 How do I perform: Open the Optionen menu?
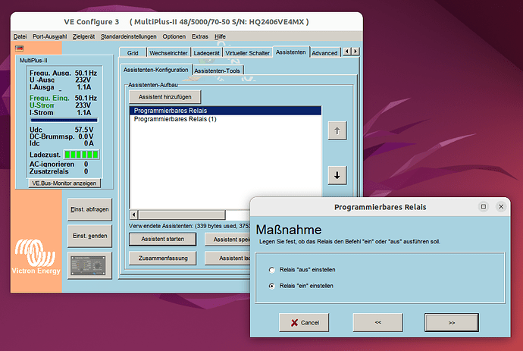coord(174,36)
